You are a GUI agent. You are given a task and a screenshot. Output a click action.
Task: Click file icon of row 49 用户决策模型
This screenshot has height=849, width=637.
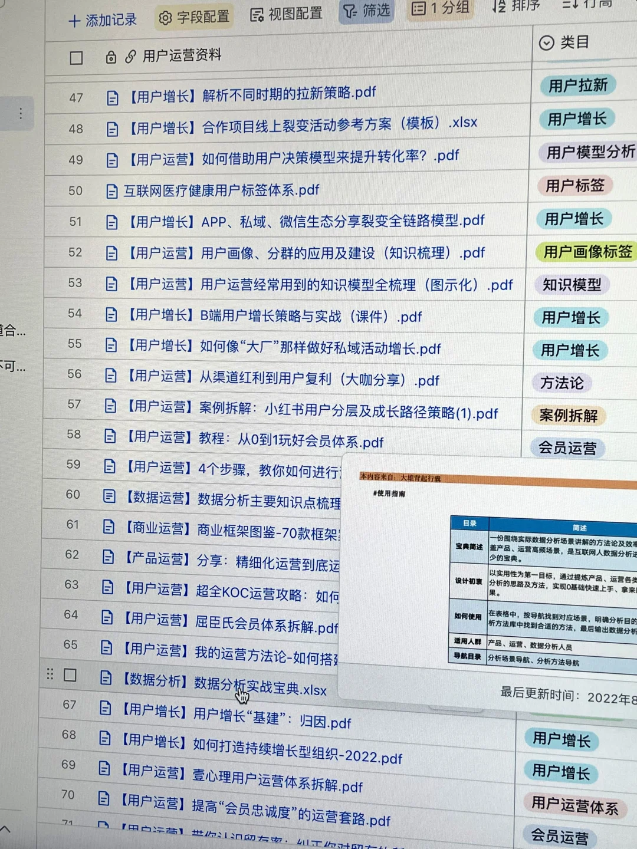(112, 160)
